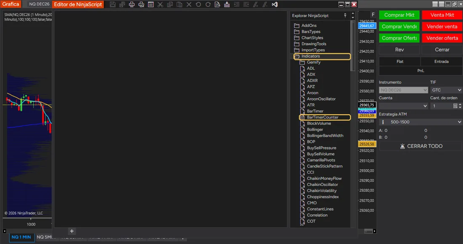Click the Paste clipboard icon

[179, 5]
